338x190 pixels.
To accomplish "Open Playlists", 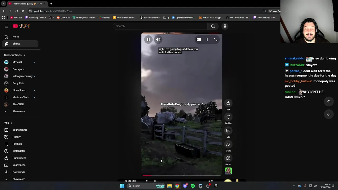I will pyautogui.click(x=20, y=144).
